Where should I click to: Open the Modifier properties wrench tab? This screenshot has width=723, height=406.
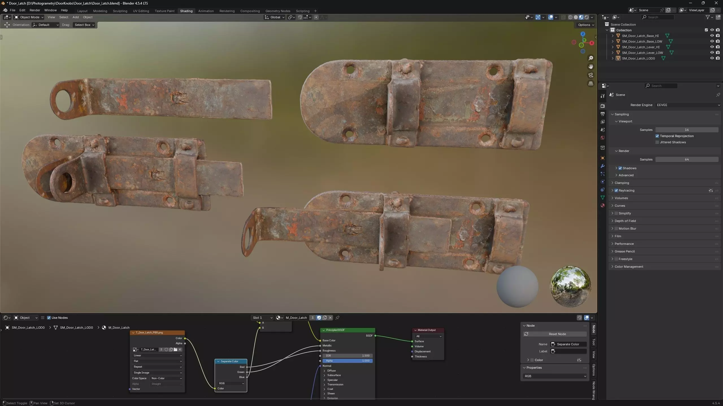602,166
